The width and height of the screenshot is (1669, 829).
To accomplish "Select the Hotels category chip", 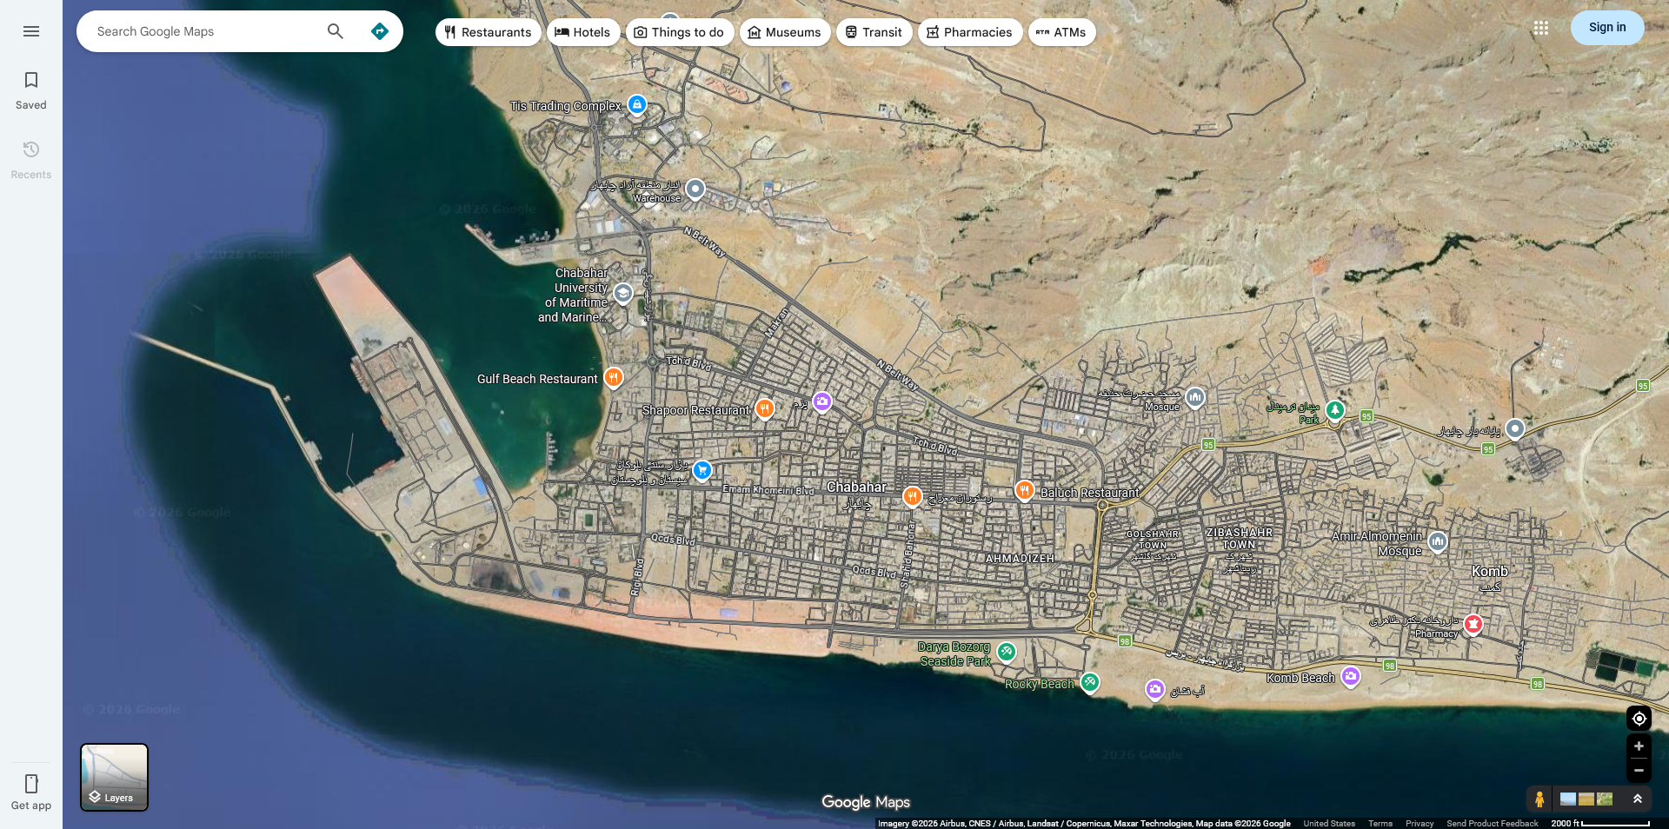I will [582, 32].
